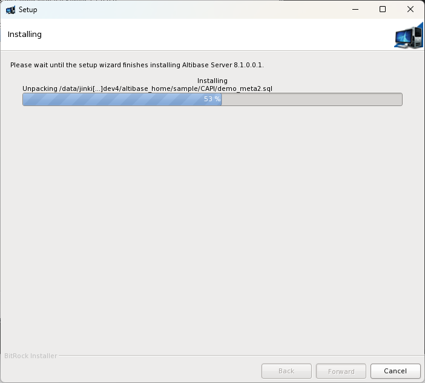Click the Setup title text
The width and height of the screenshot is (425, 383).
pos(28,10)
